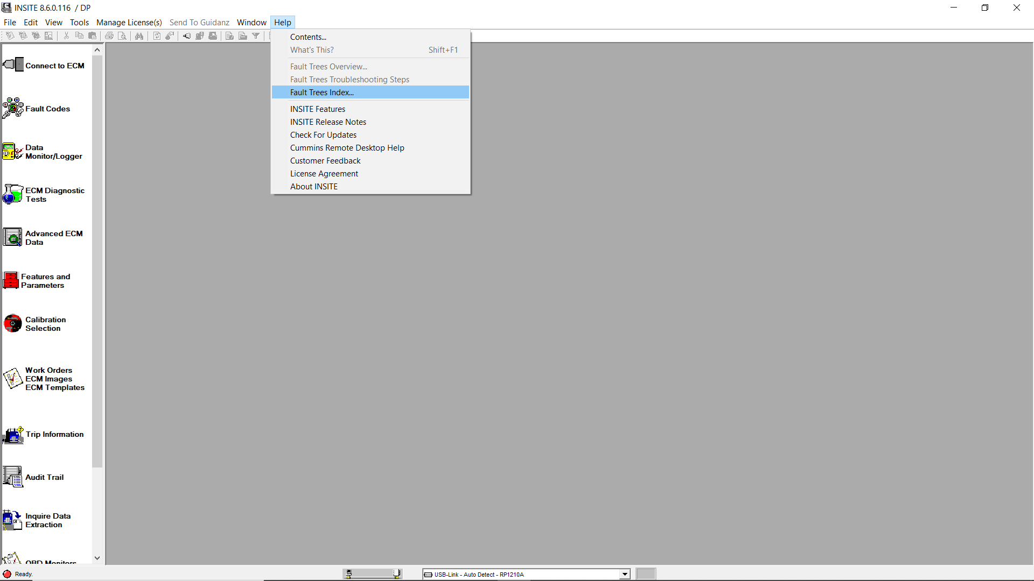Click the INSITE Release Notes item

coord(328,122)
